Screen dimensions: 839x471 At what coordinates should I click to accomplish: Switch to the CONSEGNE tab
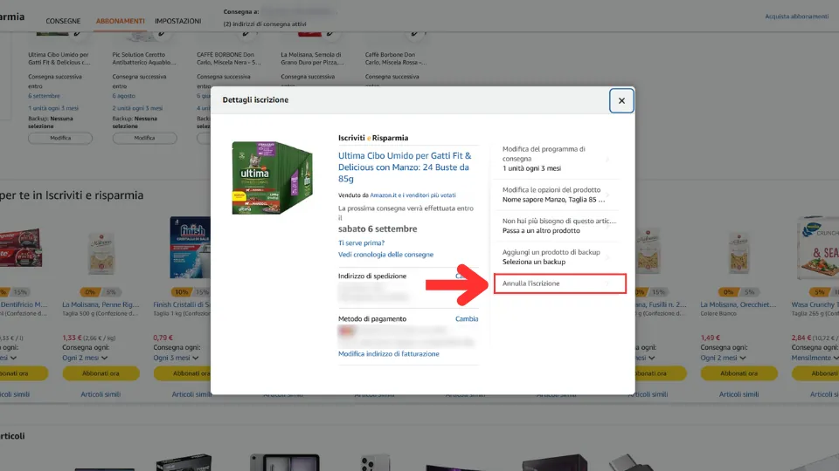point(63,21)
